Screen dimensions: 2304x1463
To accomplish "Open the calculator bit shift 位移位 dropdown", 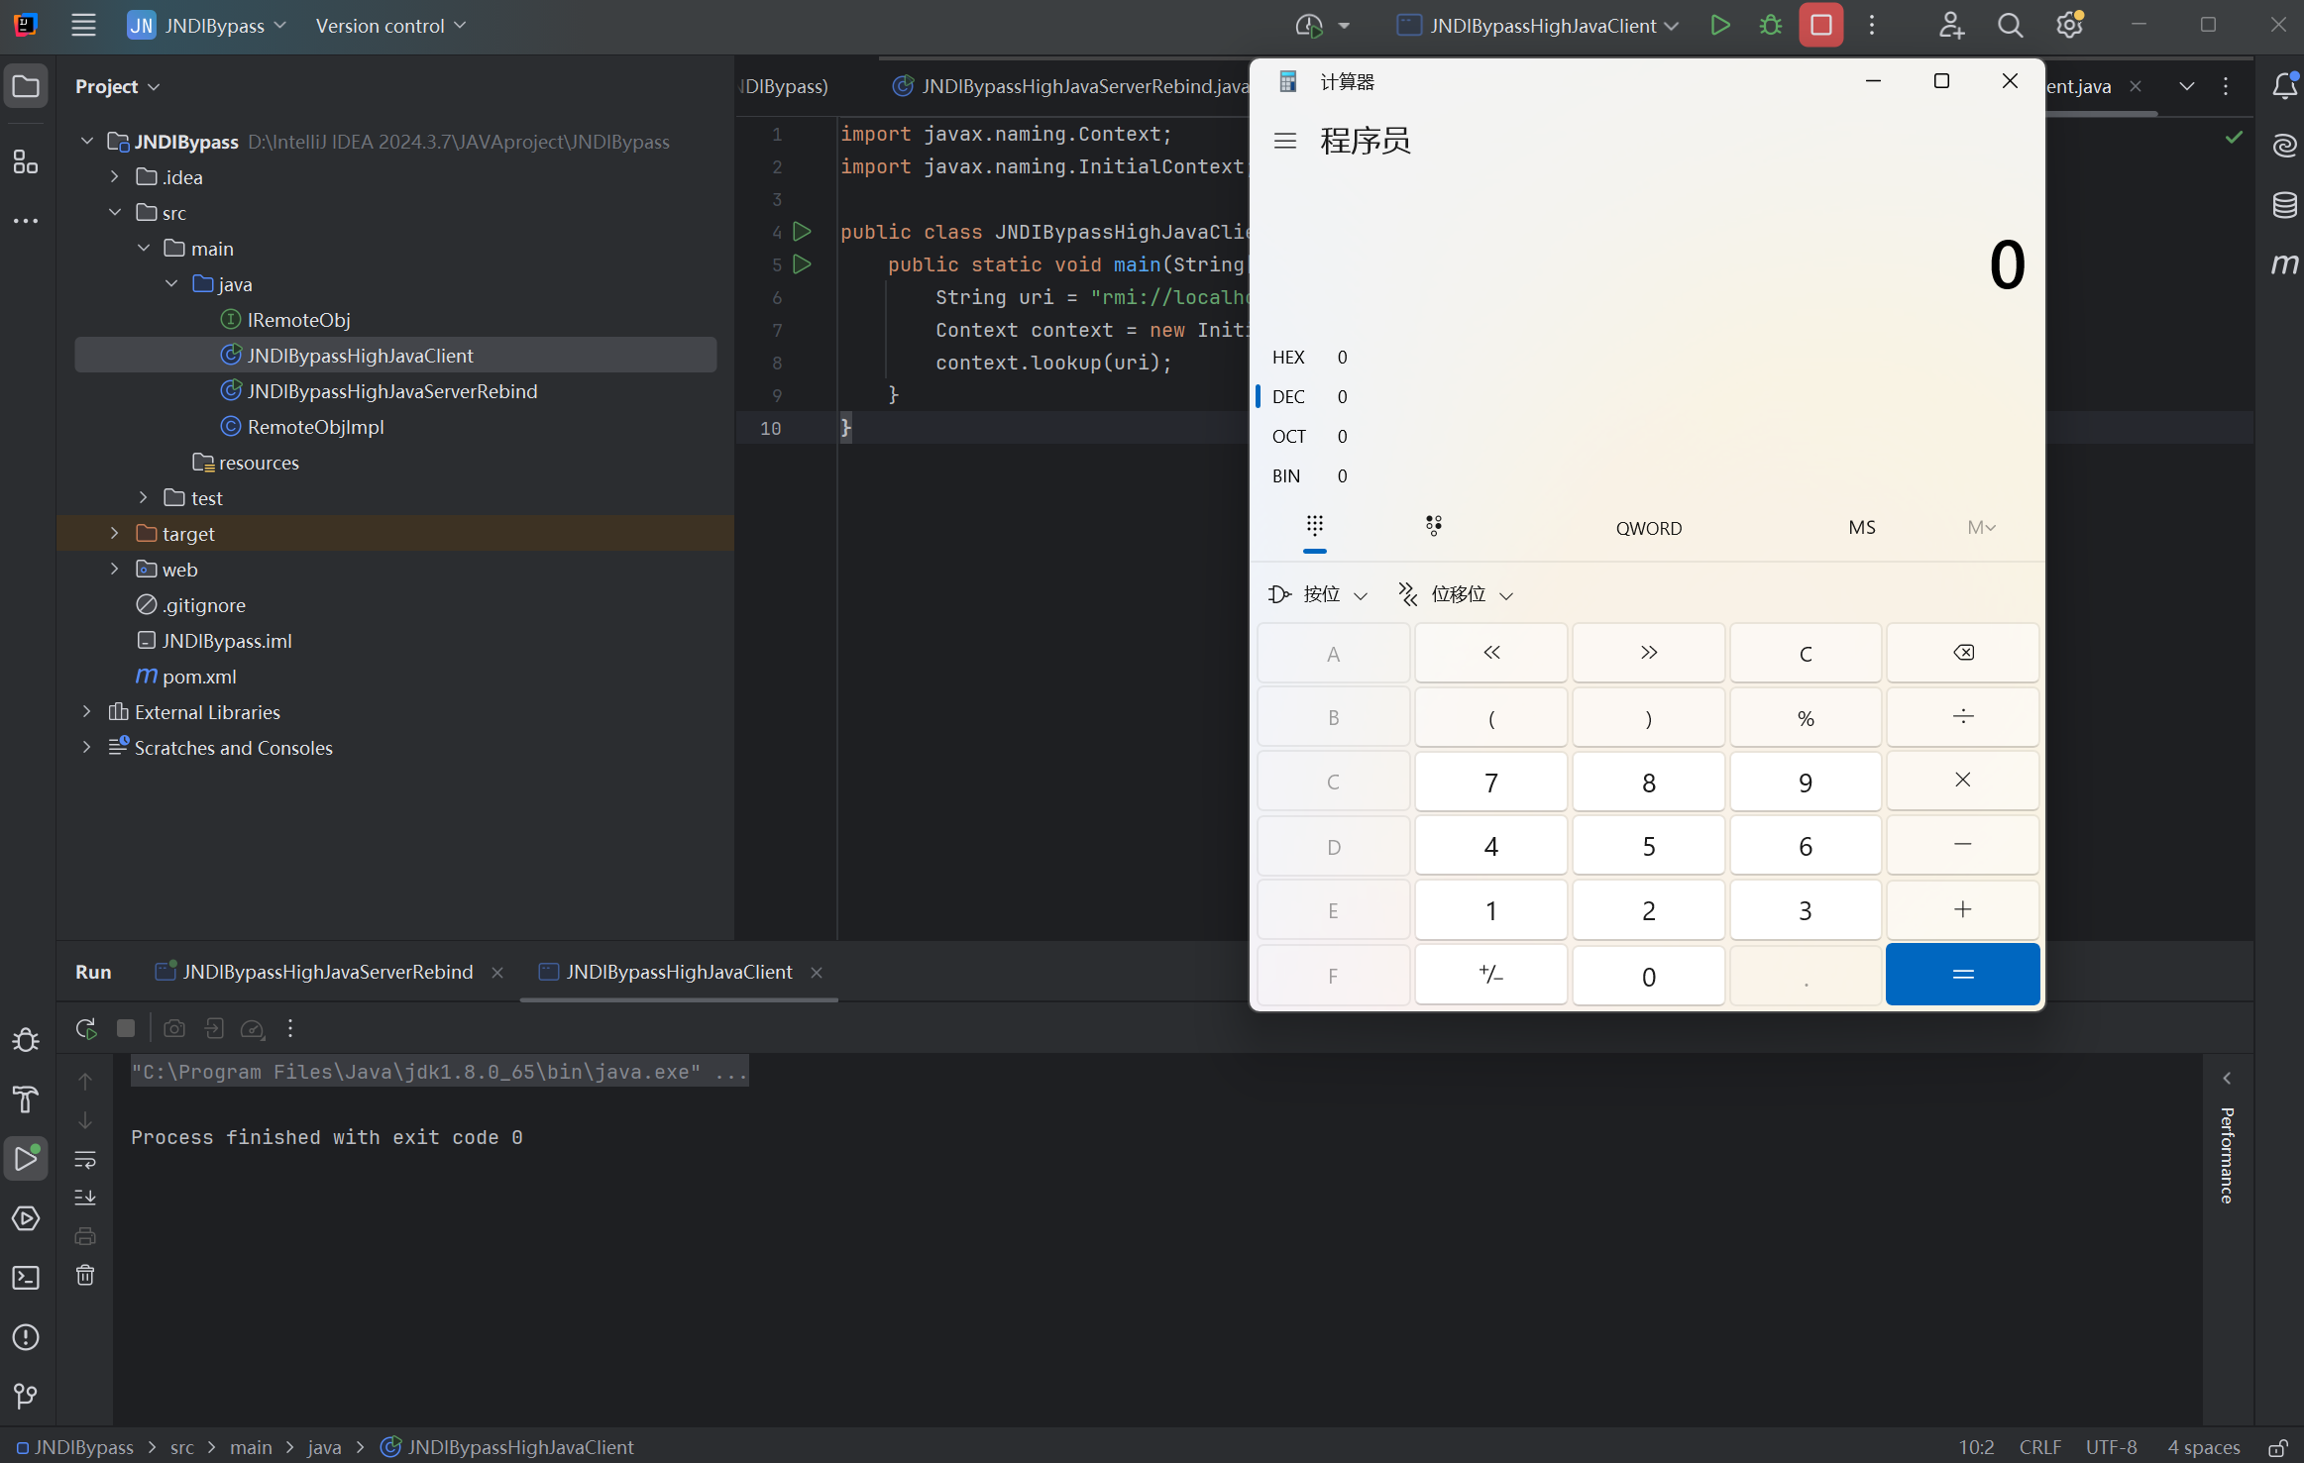I will [x=1456, y=594].
